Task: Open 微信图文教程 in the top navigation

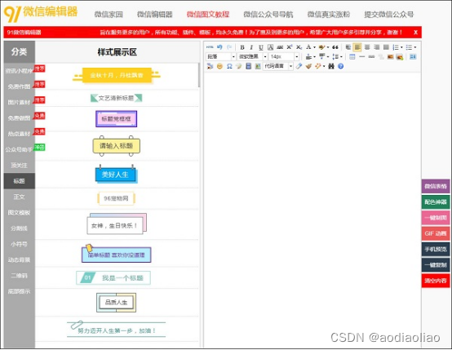Action: coord(208,15)
